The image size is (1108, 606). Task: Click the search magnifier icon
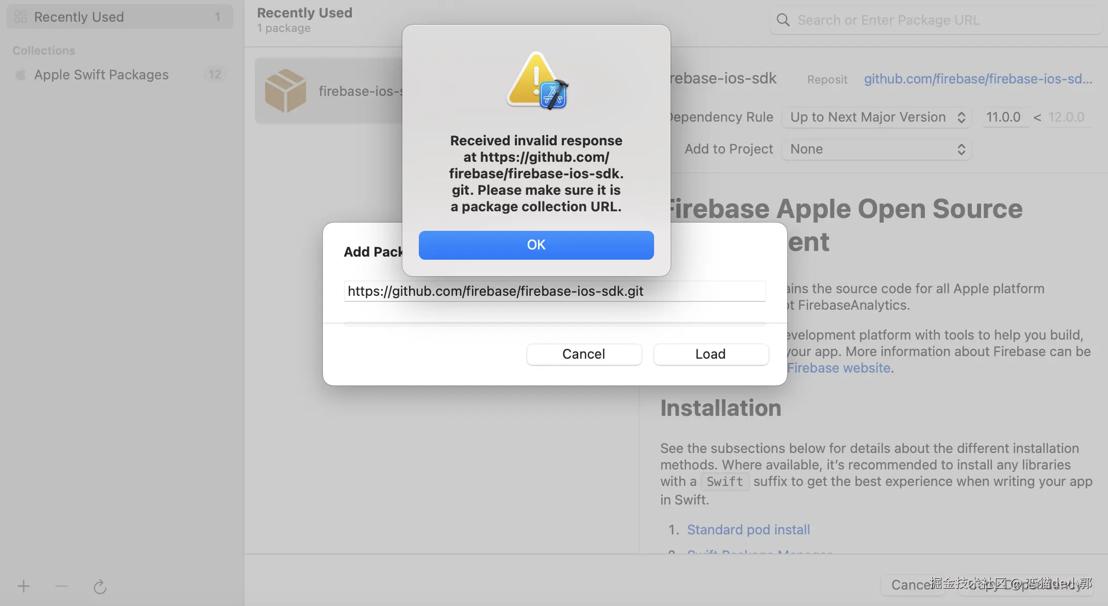pyautogui.click(x=783, y=20)
